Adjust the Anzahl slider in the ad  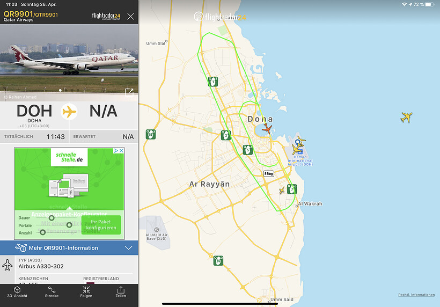coord(42,232)
